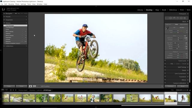The width and height of the screenshot is (192, 108).
Task: Toggle the Tone Curve panel on/off switch
Action: coord(165,61)
